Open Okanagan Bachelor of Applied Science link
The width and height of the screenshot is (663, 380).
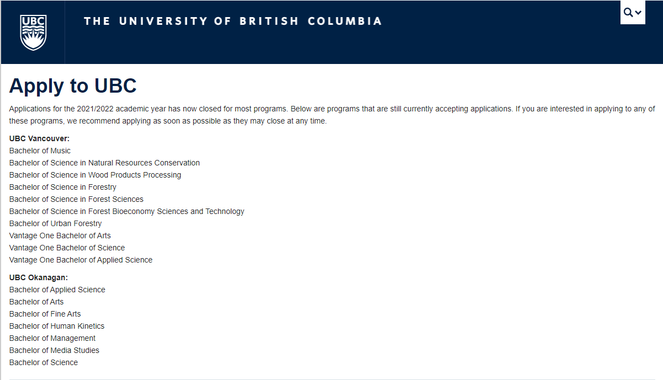(57, 290)
